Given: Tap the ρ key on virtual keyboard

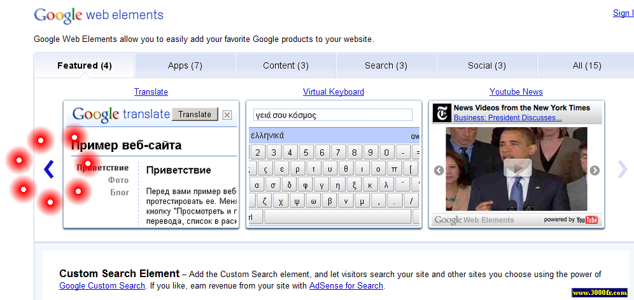Looking at the screenshot, I should pyautogui.click(x=297, y=169).
